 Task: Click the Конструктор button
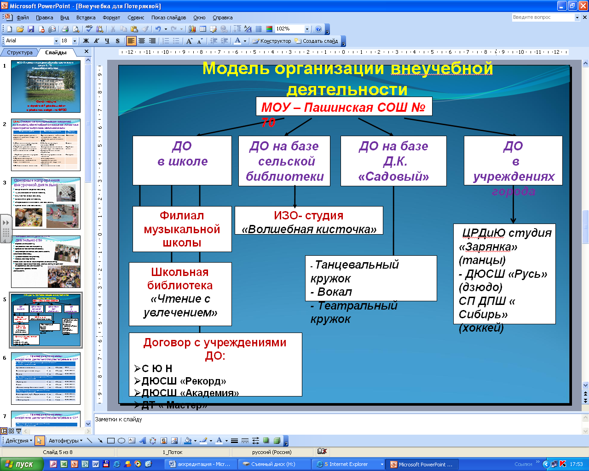click(x=272, y=41)
